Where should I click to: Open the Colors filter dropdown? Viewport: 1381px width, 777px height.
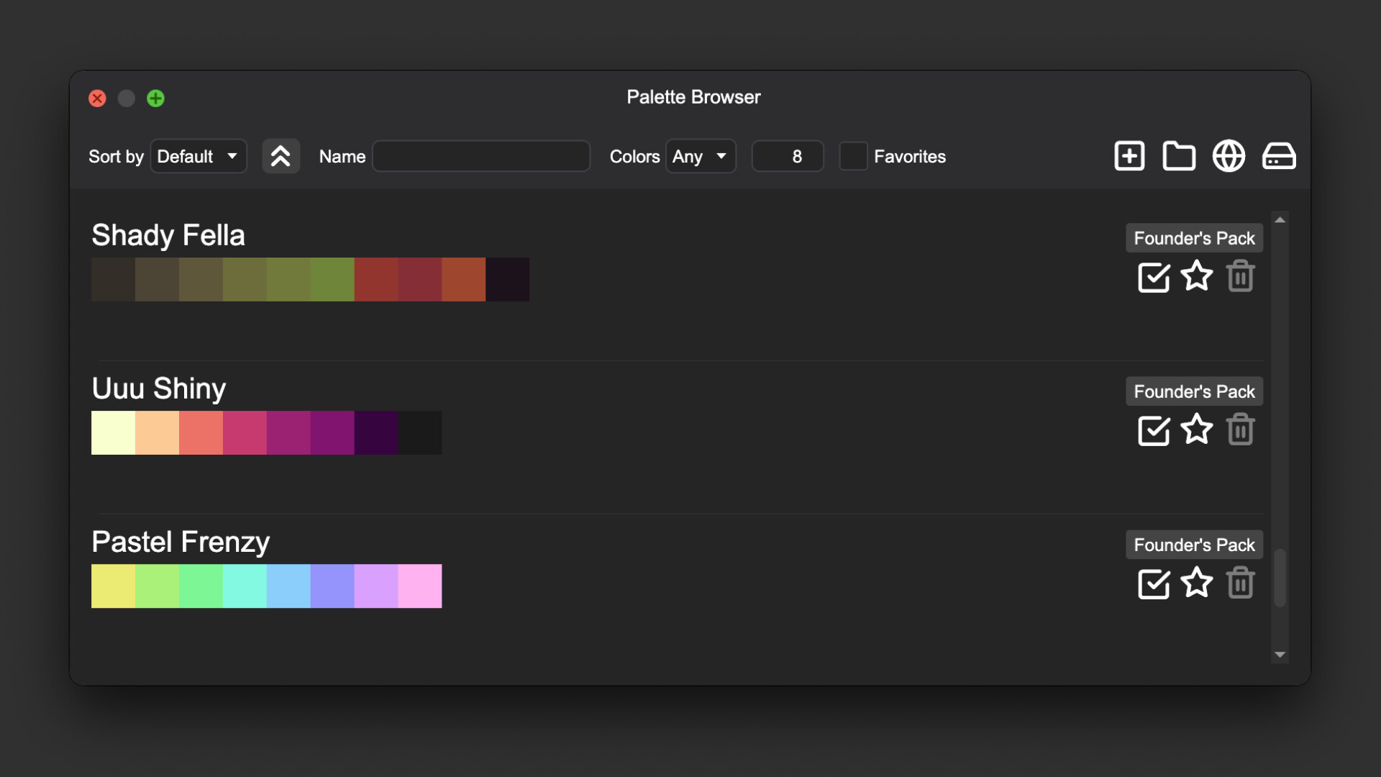700,156
